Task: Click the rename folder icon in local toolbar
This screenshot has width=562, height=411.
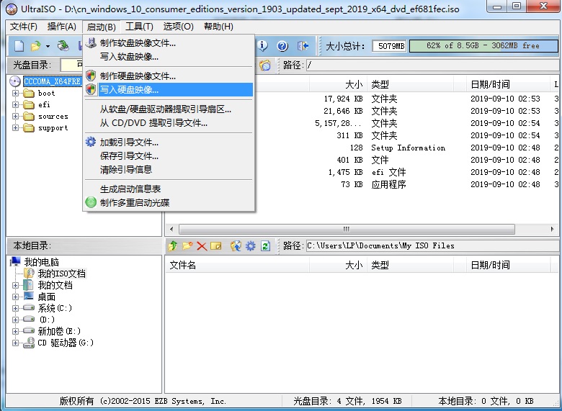Action: (x=215, y=246)
